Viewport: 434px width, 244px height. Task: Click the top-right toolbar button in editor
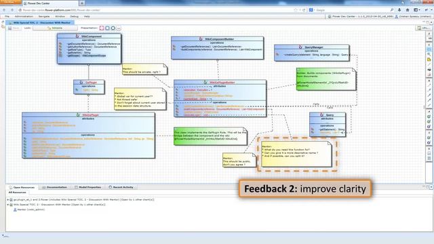pos(422,28)
